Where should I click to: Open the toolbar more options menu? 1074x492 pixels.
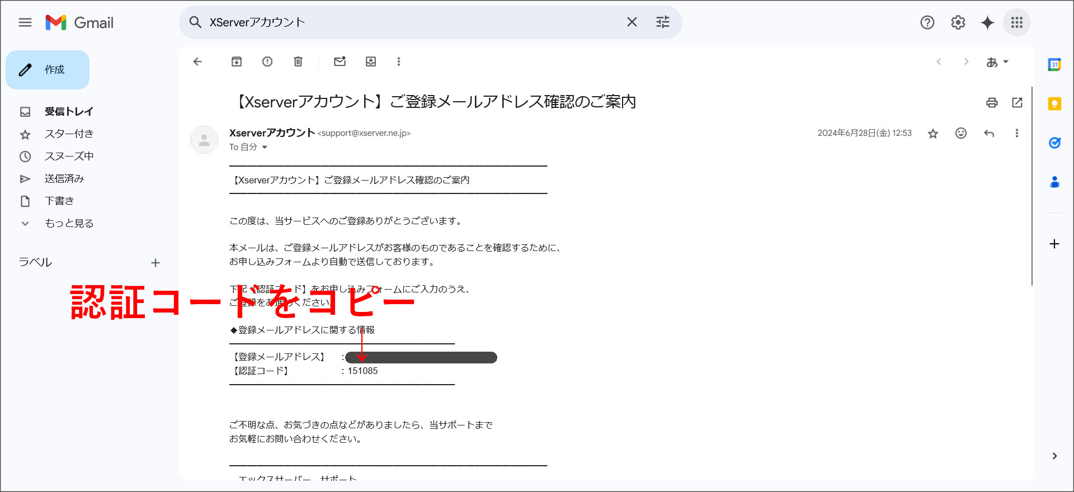click(399, 61)
